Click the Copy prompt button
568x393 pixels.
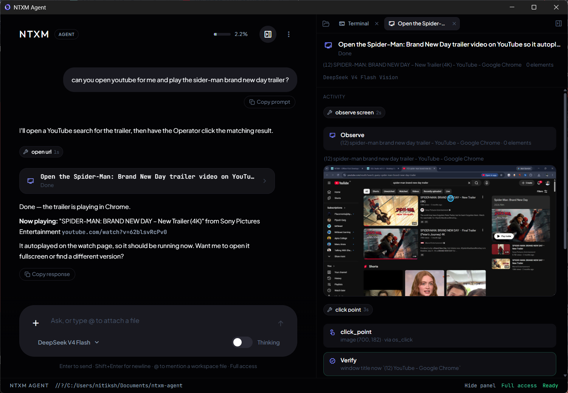click(x=270, y=102)
